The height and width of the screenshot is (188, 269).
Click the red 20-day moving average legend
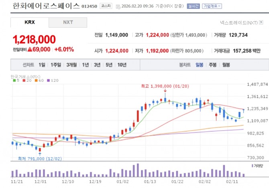27,80
